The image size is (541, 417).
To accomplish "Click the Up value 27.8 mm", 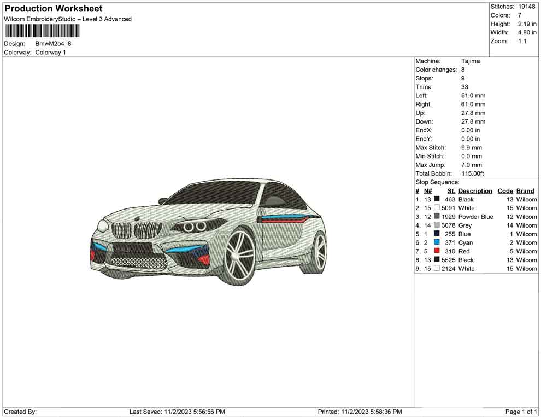I will pos(473,113).
